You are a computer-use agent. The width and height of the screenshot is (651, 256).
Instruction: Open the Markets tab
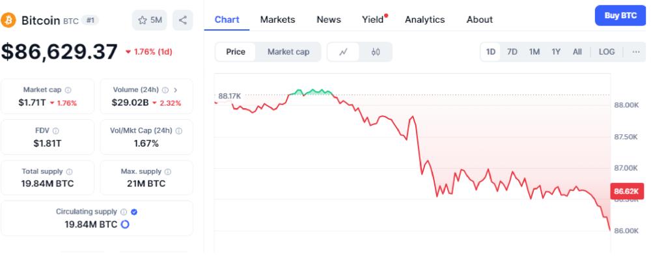pos(278,20)
